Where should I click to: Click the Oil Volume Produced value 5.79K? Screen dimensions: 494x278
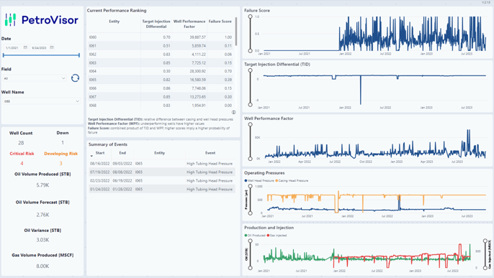point(42,185)
